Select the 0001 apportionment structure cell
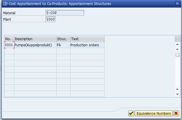Viewport: 182px width, 120px height. [9, 45]
